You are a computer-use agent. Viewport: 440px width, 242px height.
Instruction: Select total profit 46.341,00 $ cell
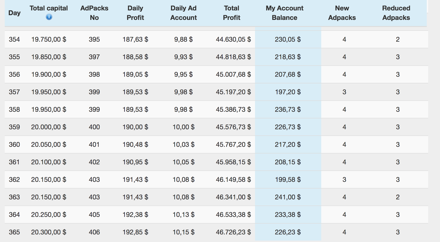click(x=233, y=197)
